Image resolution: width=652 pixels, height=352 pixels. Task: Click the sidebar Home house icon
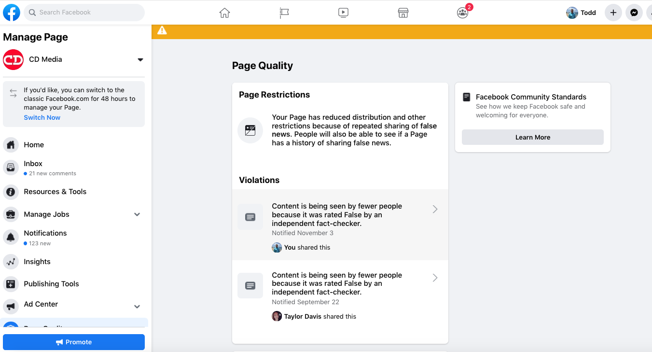coord(11,145)
